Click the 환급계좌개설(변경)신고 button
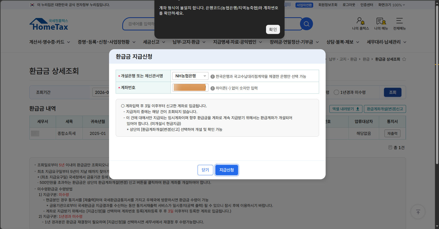The image size is (439, 229). tap(385, 109)
